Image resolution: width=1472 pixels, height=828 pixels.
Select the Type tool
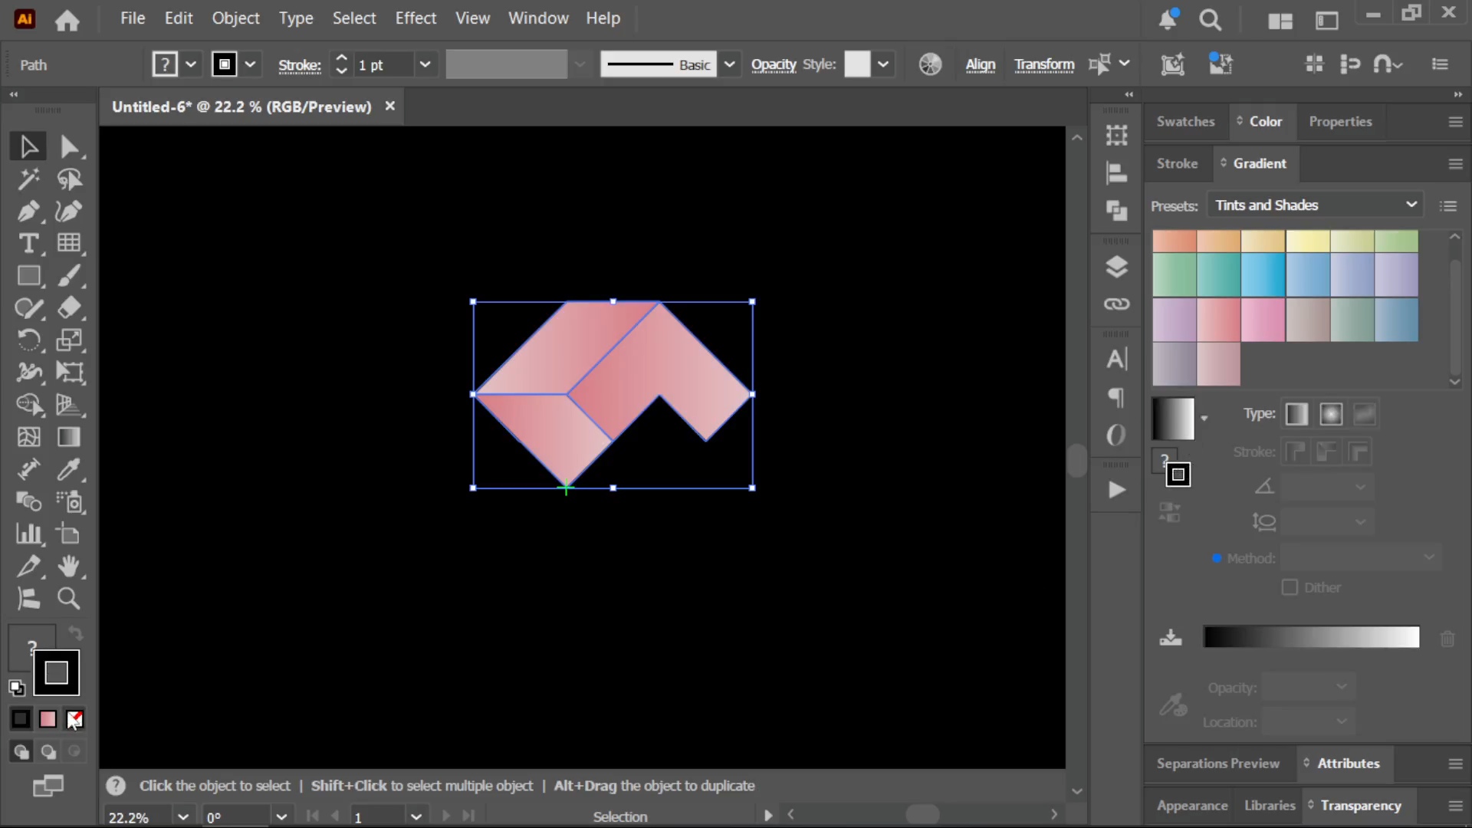coord(28,244)
